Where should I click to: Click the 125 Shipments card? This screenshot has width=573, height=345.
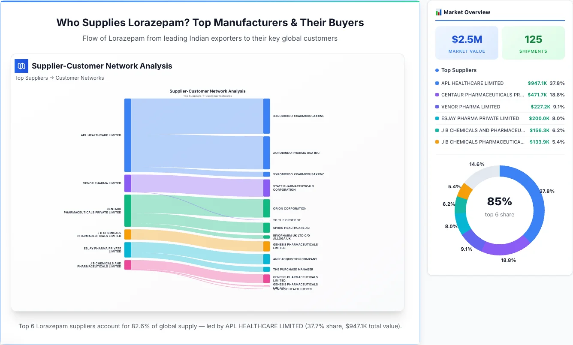[x=533, y=42]
